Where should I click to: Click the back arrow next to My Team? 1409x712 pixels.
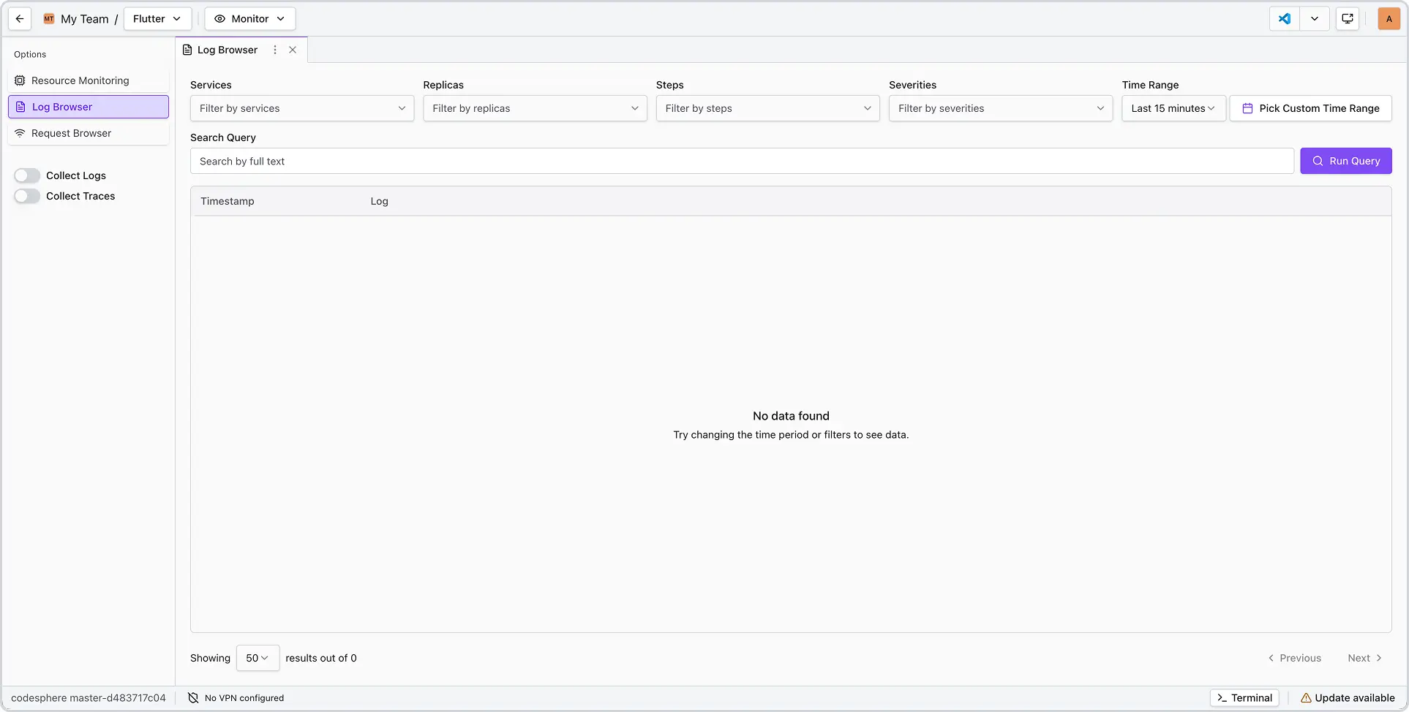(x=19, y=18)
